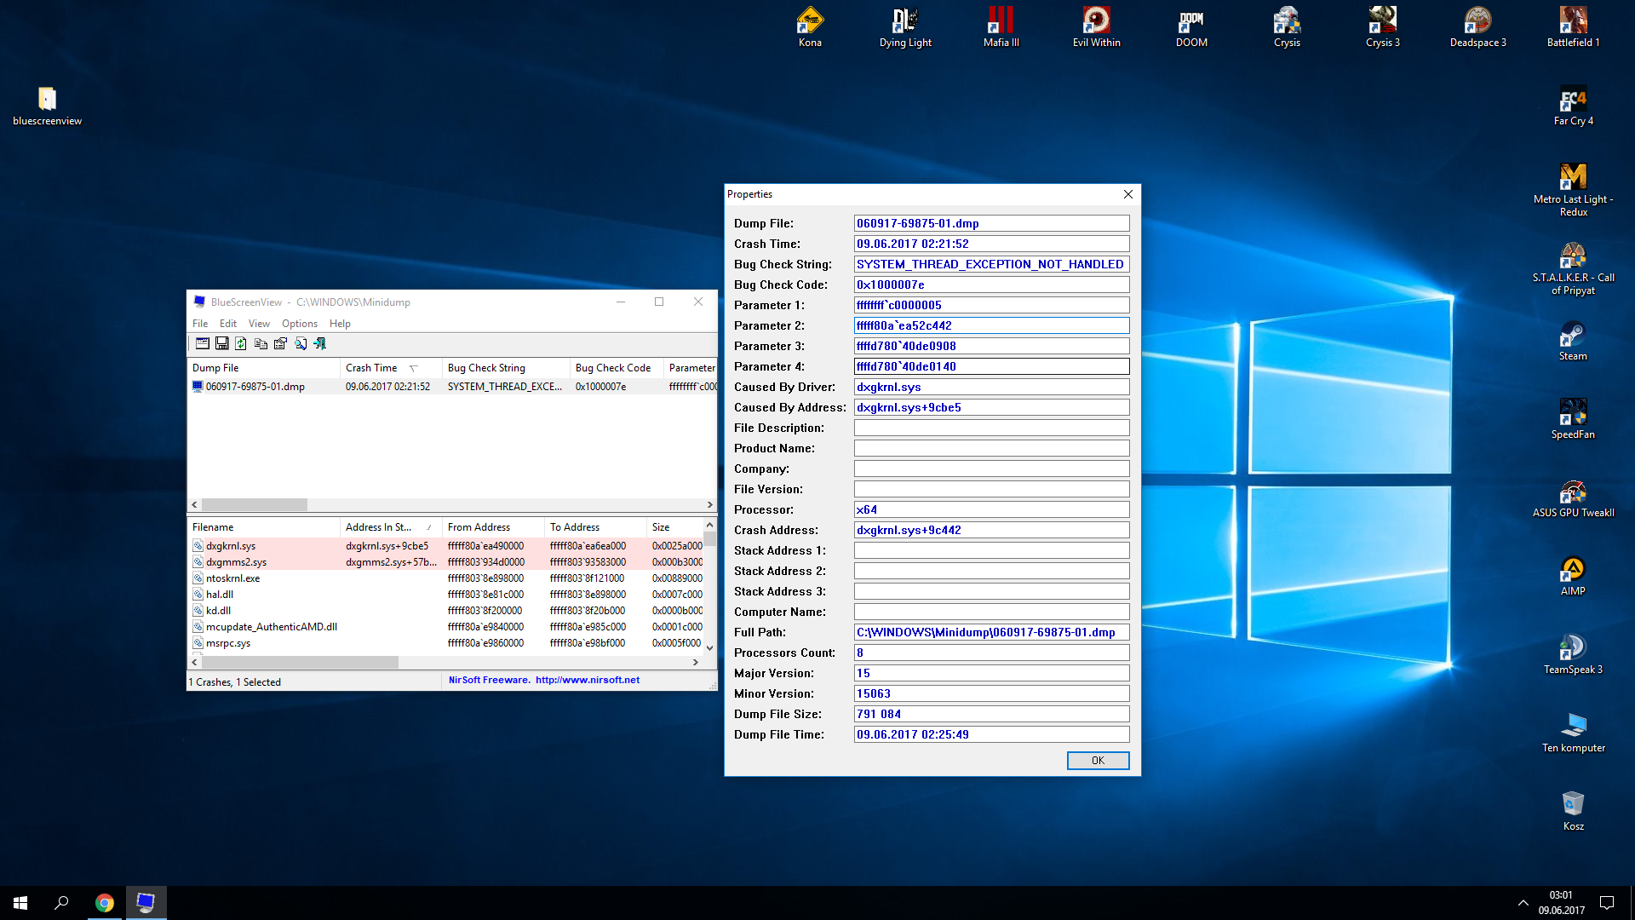Select the S.T.A.L.K.E.R Call of Pripyat icon
The image size is (1635, 920).
(1573, 268)
